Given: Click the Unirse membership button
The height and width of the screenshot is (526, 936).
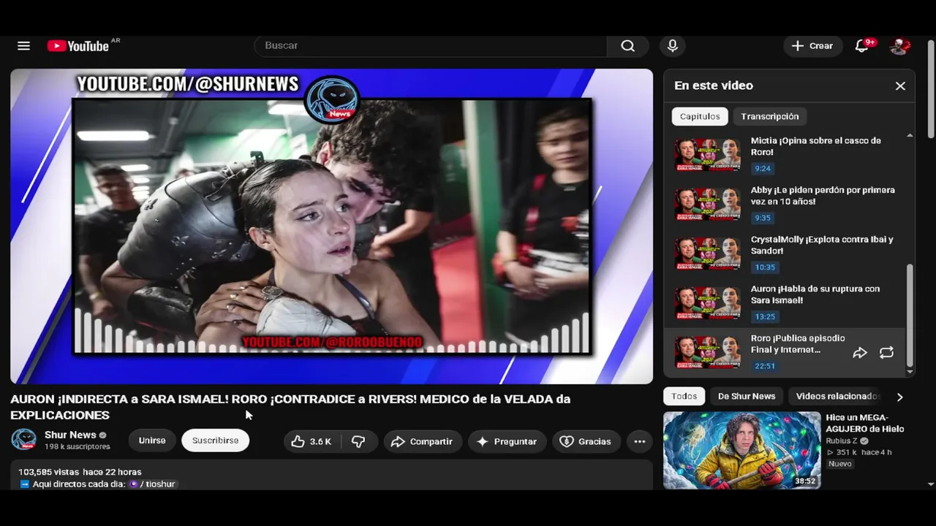Looking at the screenshot, I should point(152,441).
